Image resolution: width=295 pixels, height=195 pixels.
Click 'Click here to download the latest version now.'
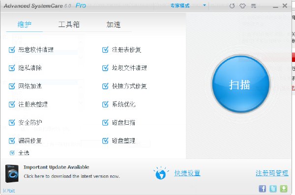click(x=72, y=176)
